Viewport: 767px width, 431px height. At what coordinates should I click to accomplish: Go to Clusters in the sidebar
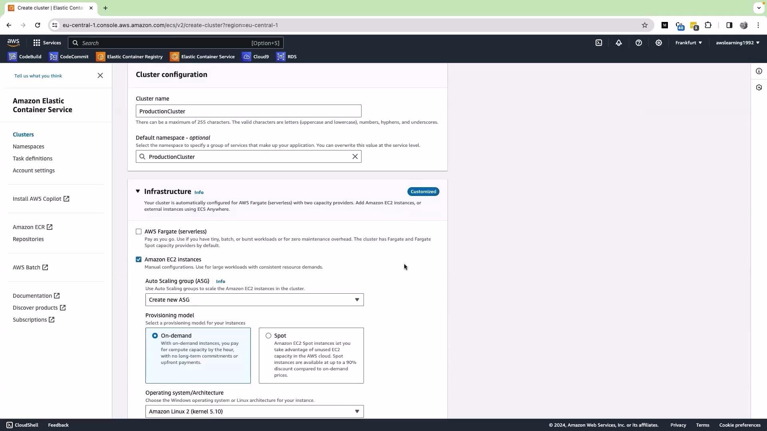(x=23, y=134)
